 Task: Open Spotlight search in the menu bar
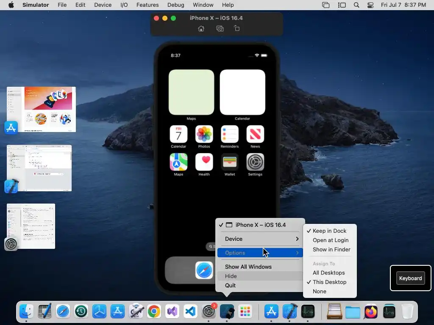(356, 5)
